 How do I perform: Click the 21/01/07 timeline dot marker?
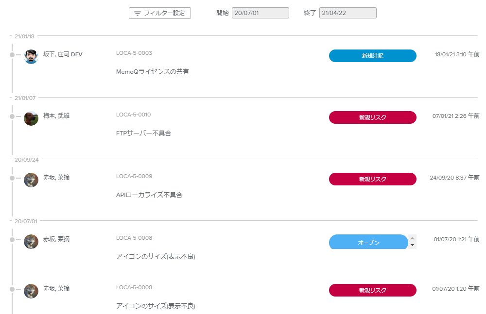click(x=12, y=116)
